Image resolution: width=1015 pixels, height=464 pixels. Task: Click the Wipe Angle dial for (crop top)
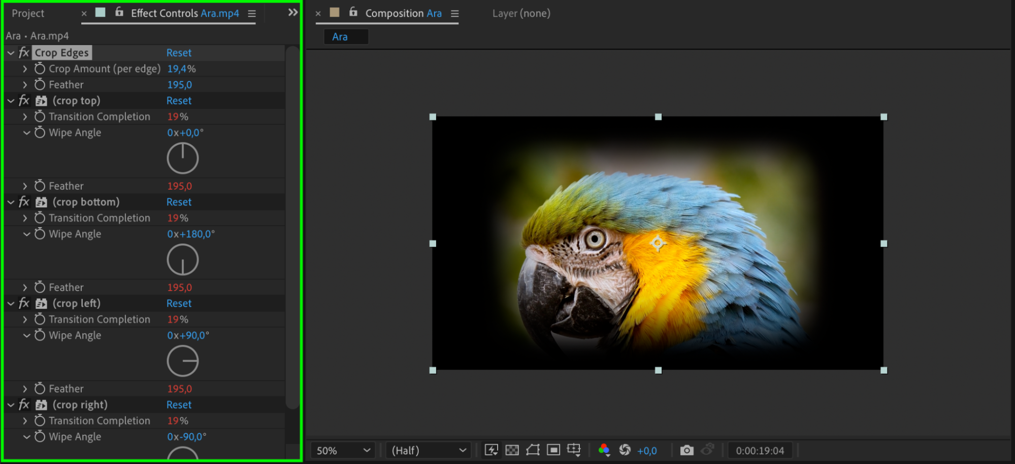tap(182, 158)
